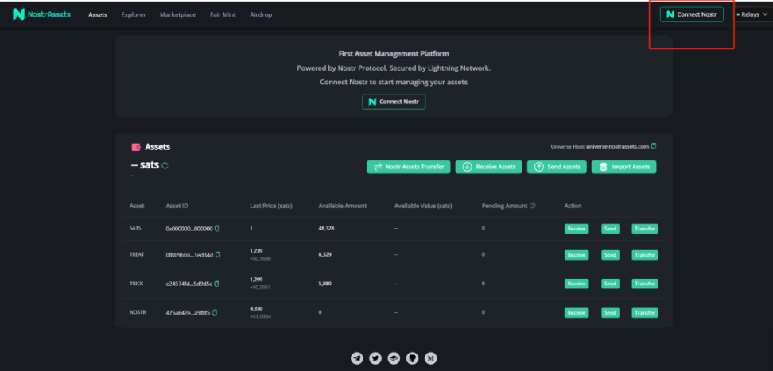Screen dimensions: 773x371
Task: Expand the Relays dropdown
Action: [x=752, y=14]
